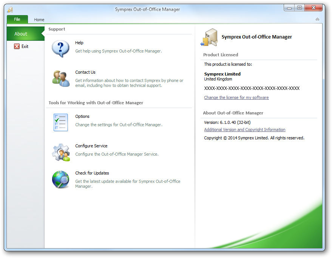Open the Contact Us title
The width and height of the screenshot is (332, 258).
(x=85, y=72)
